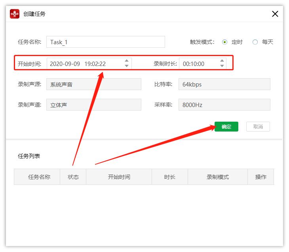Open the 采样率 8000Hz box

pyautogui.click(x=224, y=105)
